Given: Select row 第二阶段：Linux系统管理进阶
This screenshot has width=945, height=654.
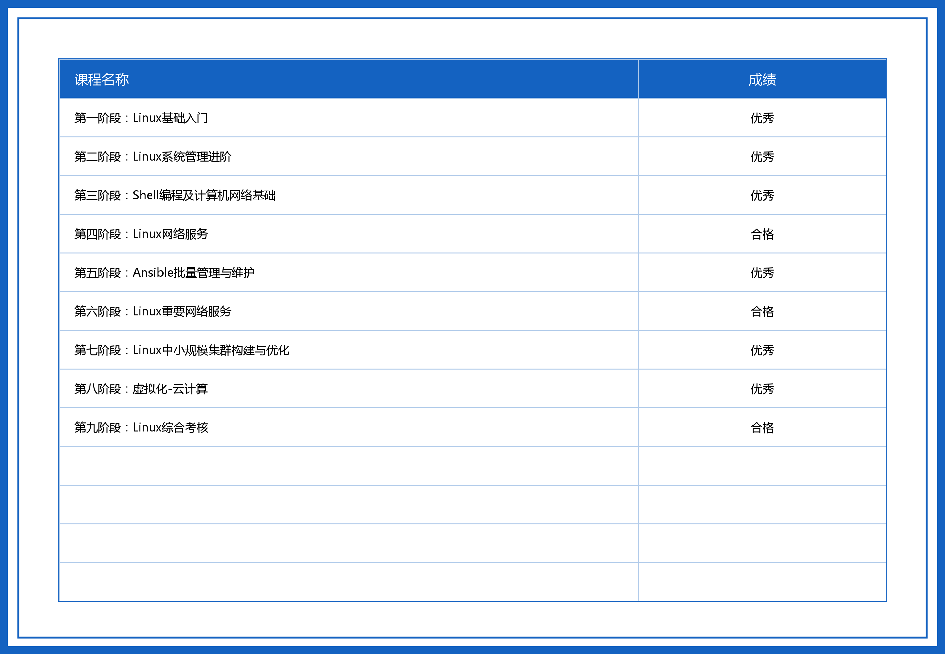Looking at the screenshot, I should tap(153, 156).
